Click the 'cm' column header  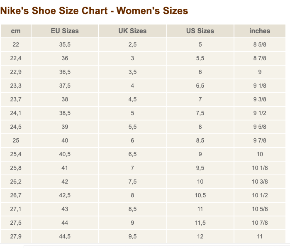pyautogui.click(x=16, y=31)
